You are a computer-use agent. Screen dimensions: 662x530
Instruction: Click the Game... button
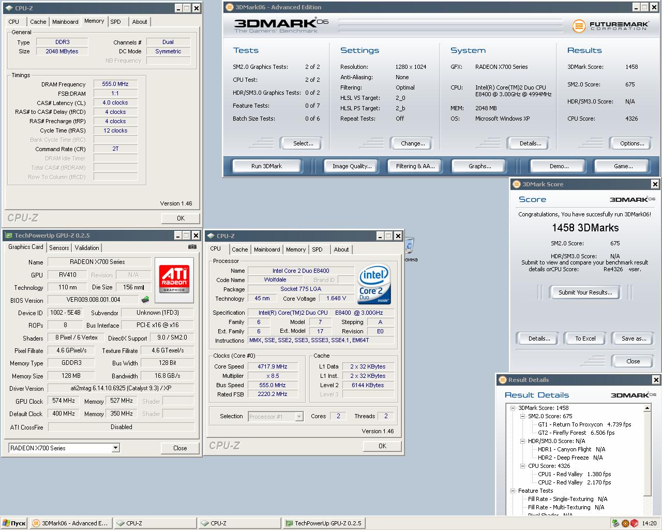[623, 166]
